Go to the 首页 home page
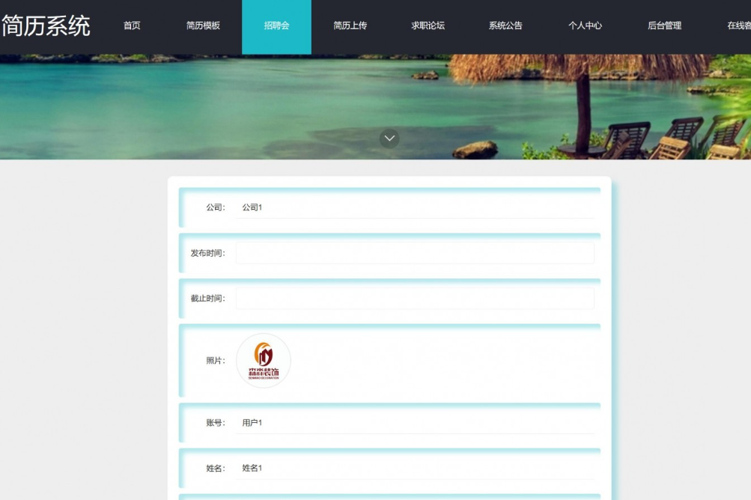This screenshot has height=500, width=751. [132, 25]
